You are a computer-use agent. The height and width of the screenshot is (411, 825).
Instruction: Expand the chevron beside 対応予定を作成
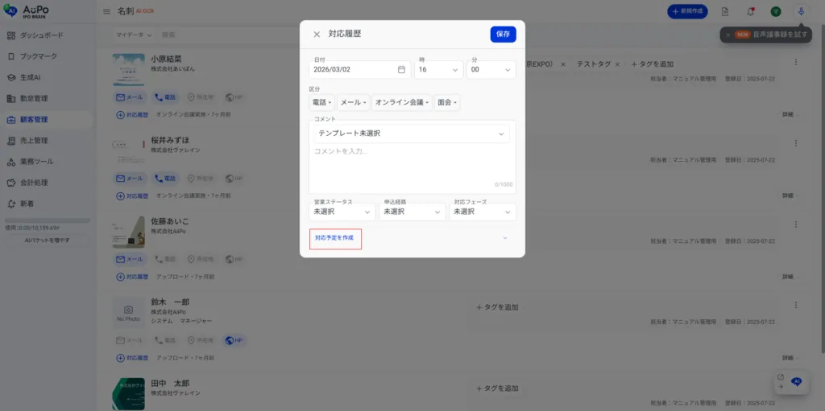click(505, 238)
